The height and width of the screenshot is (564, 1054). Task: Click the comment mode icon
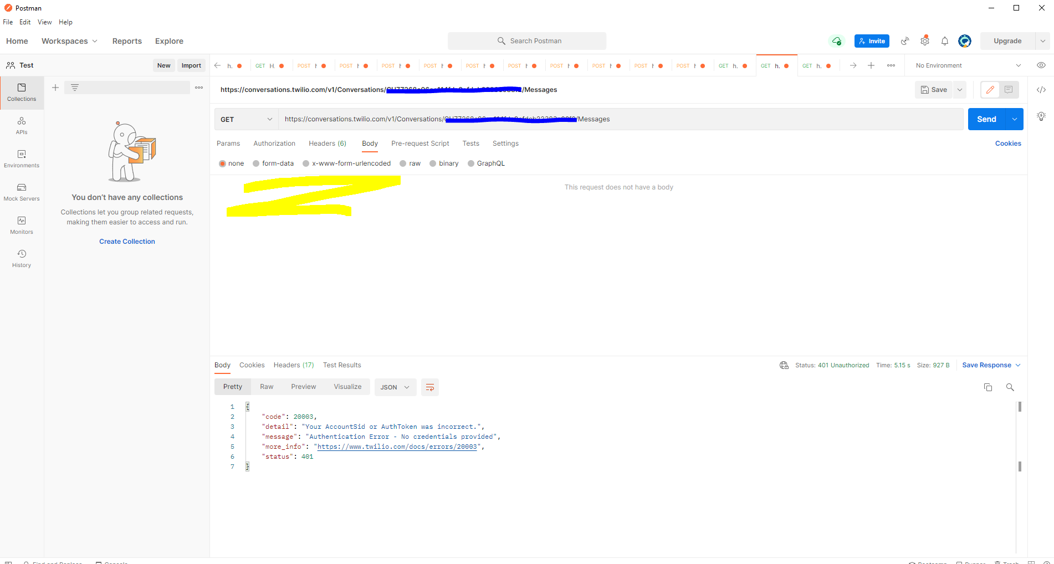(x=1009, y=90)
